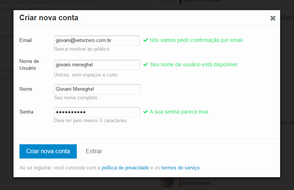
Task: Focus the Email input field
Action: tap(97, 40)
